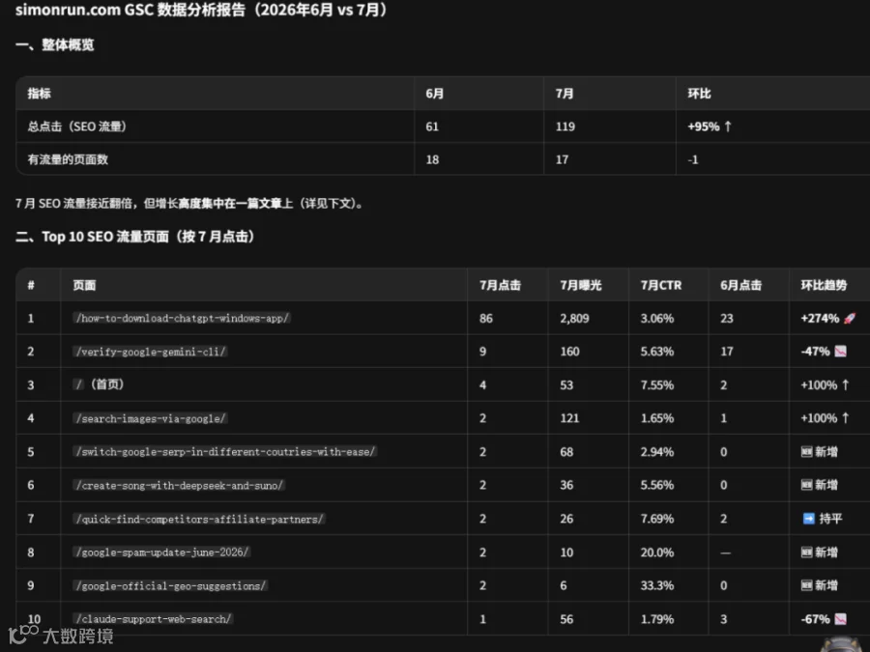Screen dimensions: 870x652
Task: Click the 7月CTR column header
Action: click(661, 285)
